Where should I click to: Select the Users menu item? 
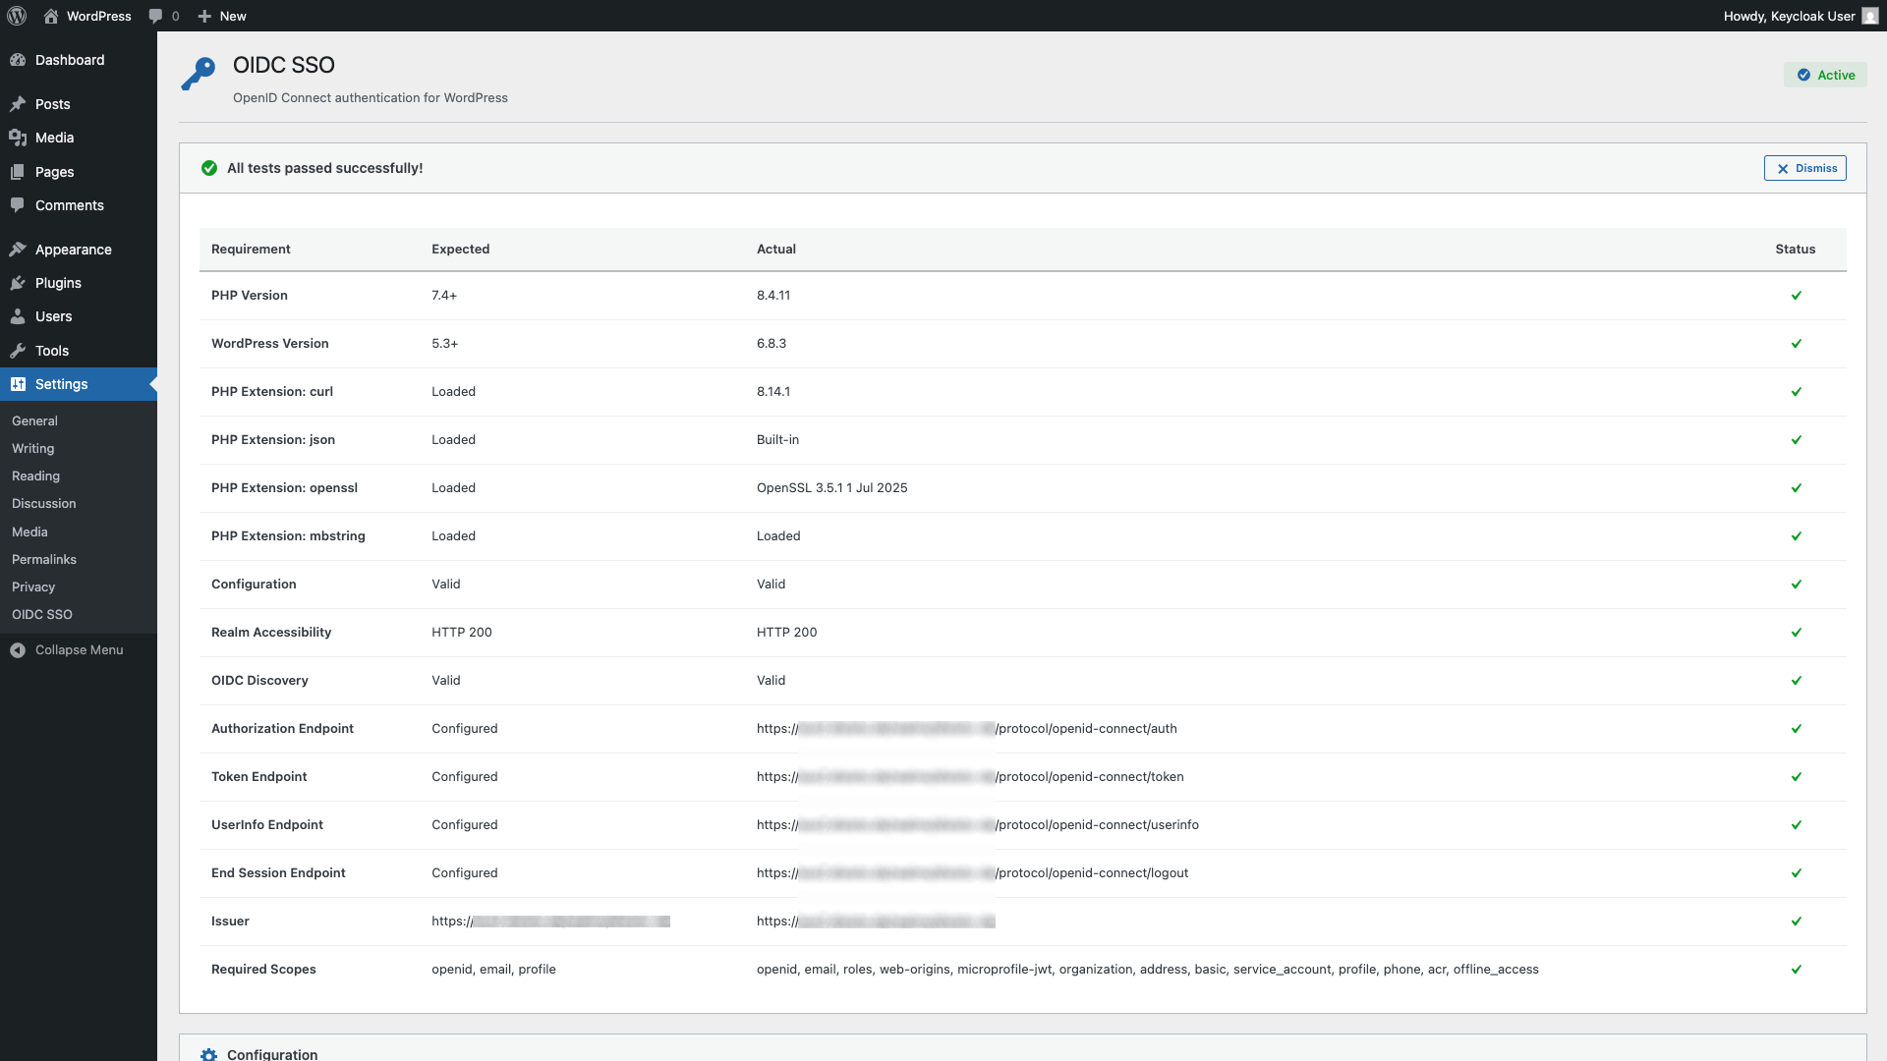(x=79, y=316)
